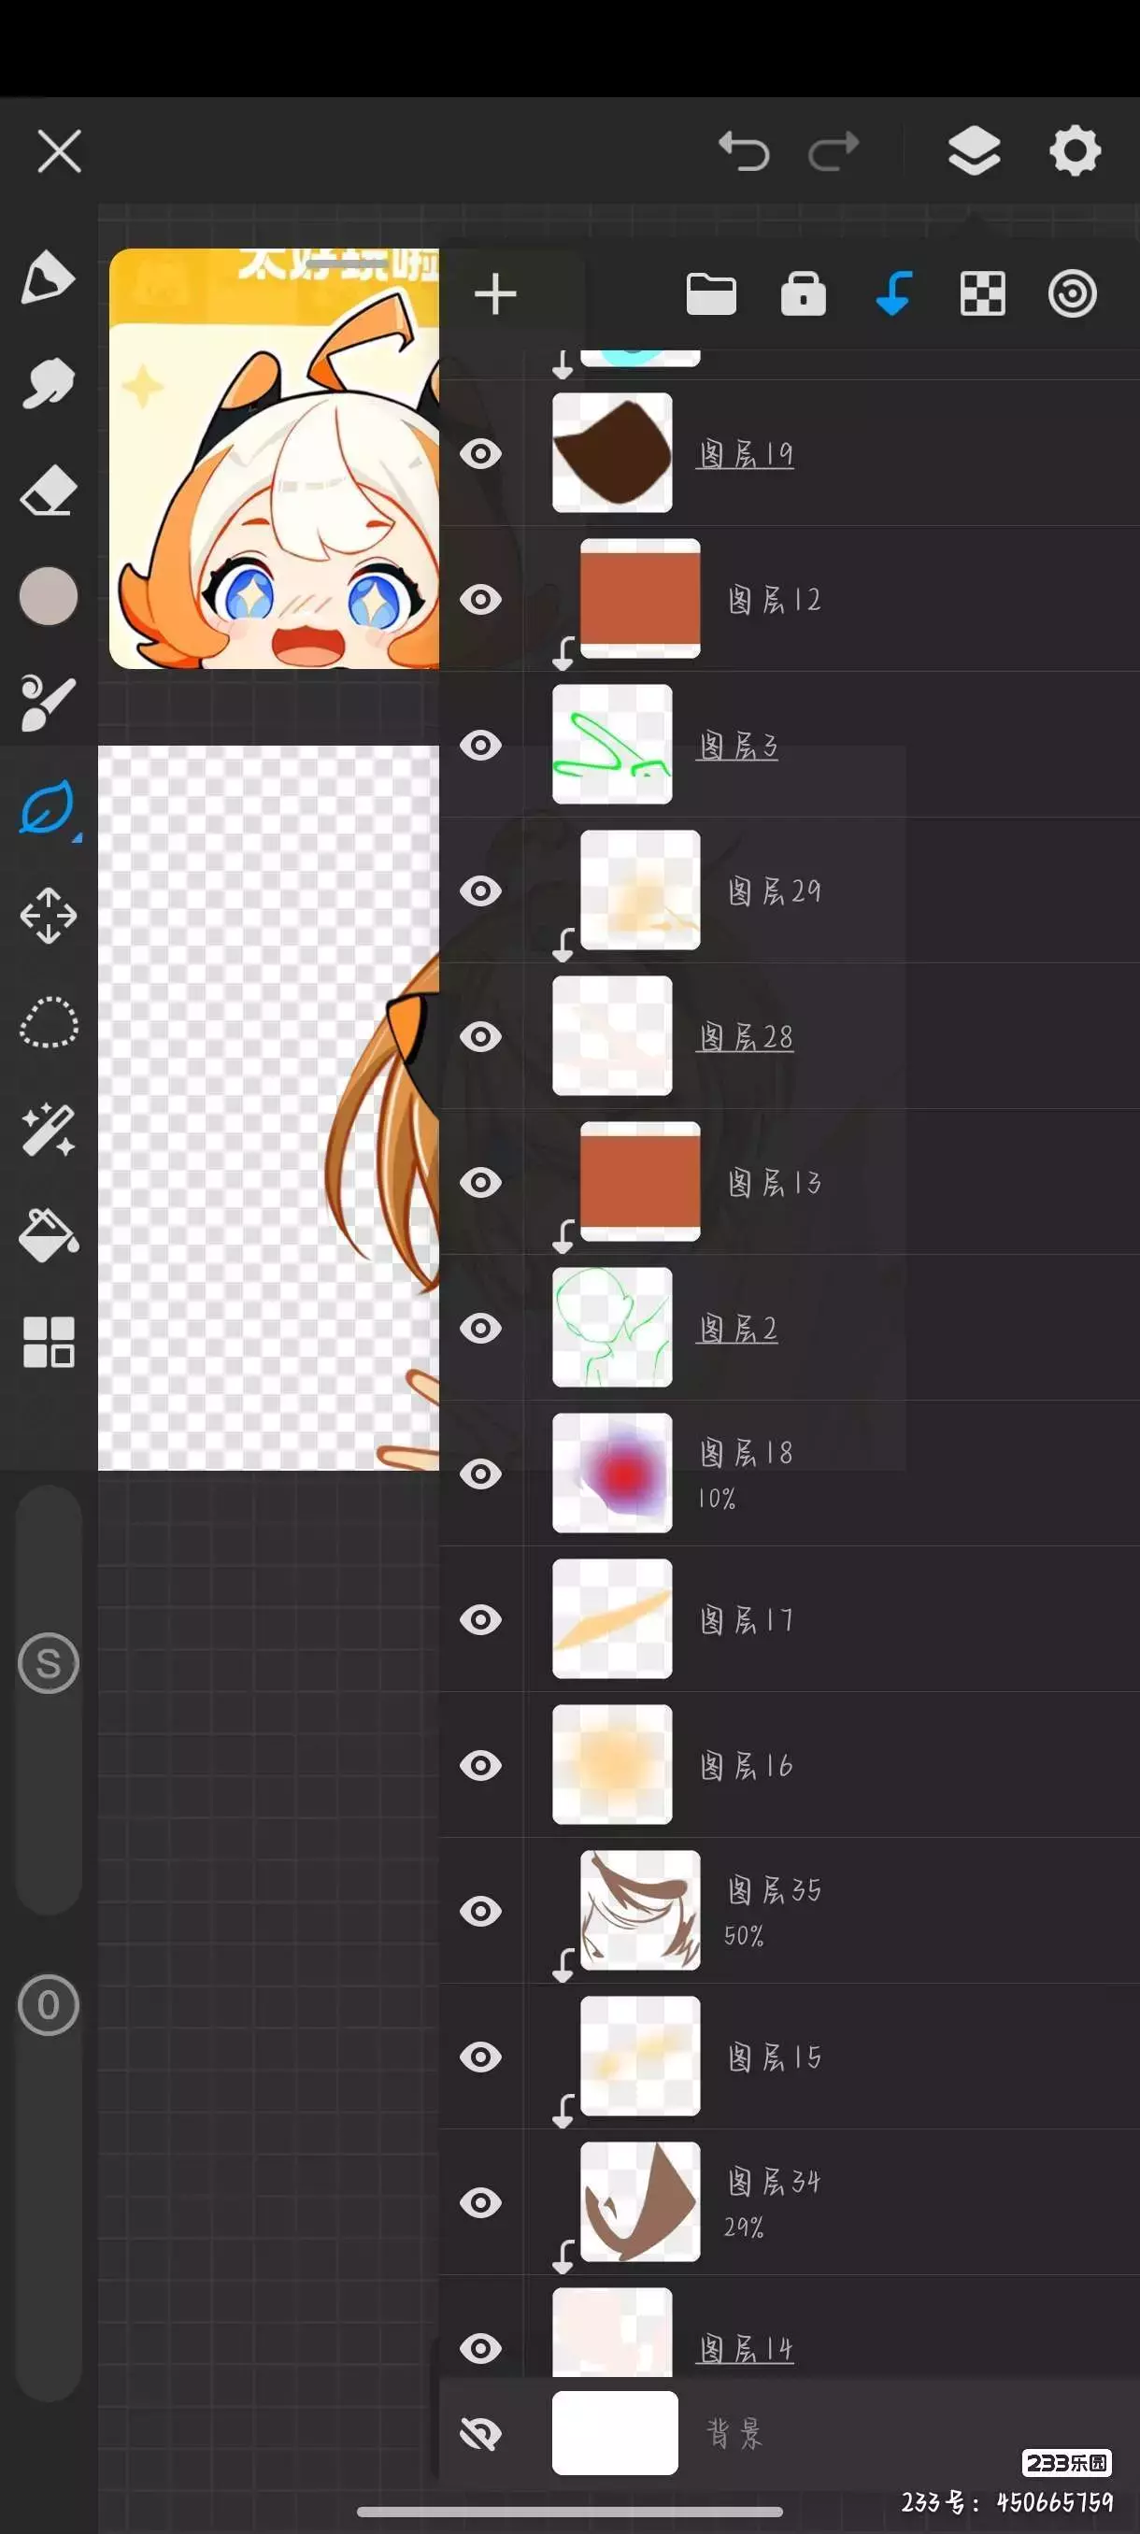Select the 图层3 green sketch thumbnail

pyautogui.click(x=612, y=744)
